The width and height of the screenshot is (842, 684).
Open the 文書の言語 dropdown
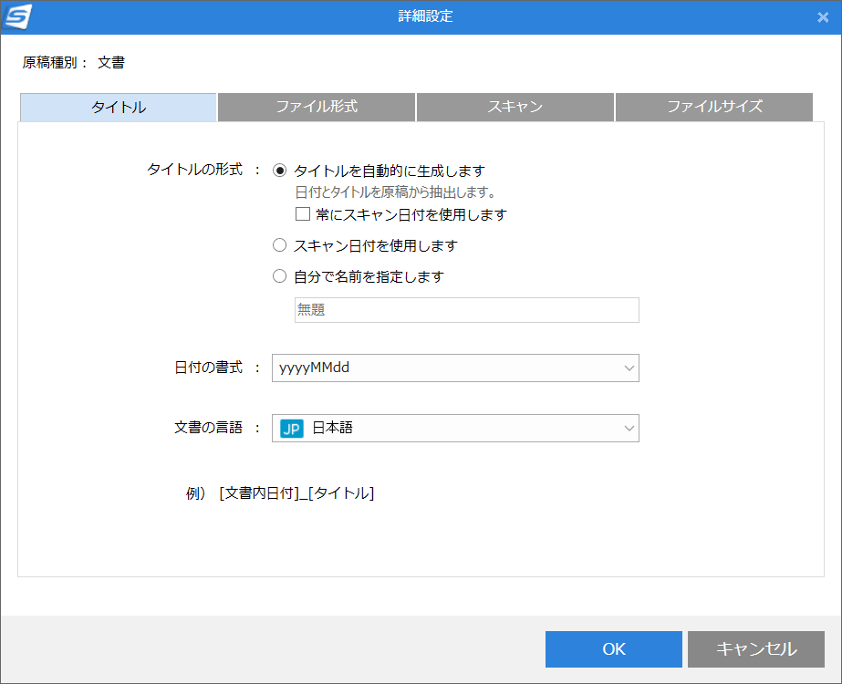point(455,428)
